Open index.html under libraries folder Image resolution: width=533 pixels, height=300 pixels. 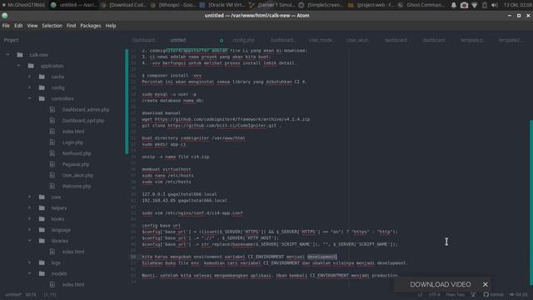point(73,252)
